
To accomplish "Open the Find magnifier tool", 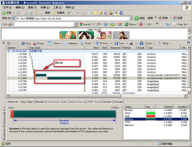I will [x=81, y=43].
